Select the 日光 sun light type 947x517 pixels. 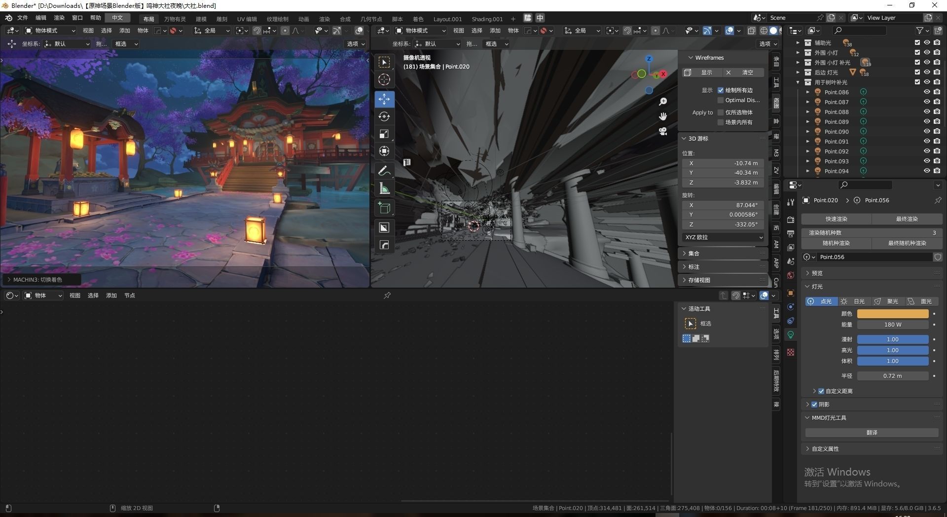click(x=855, y=301)
